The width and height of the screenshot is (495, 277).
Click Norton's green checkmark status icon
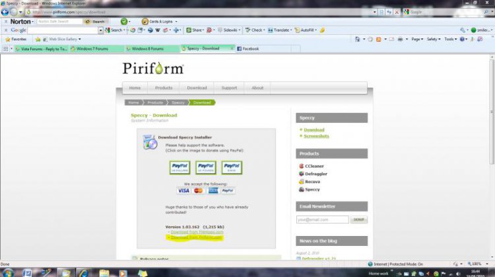(124, 22)
